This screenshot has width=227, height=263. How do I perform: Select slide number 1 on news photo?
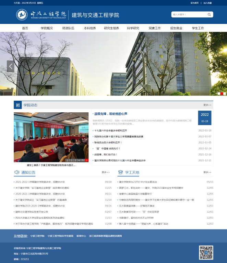coord(68,160)
